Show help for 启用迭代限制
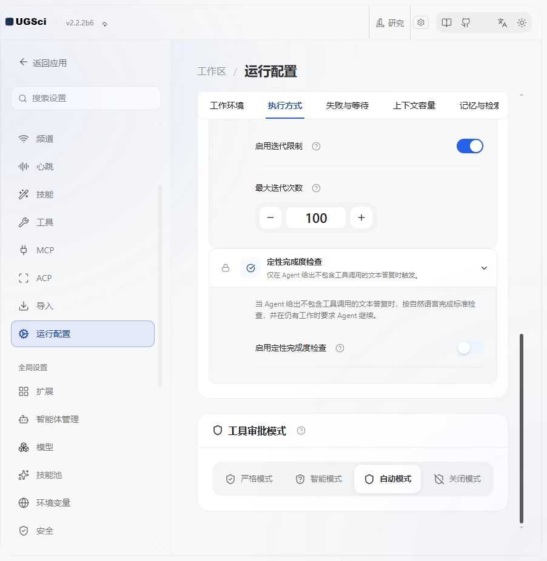The image size is (547, 561). pos(316,147)
